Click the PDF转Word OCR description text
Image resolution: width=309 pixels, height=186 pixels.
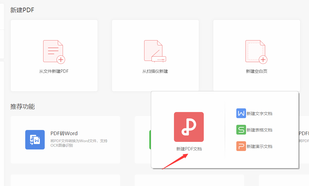79,143
